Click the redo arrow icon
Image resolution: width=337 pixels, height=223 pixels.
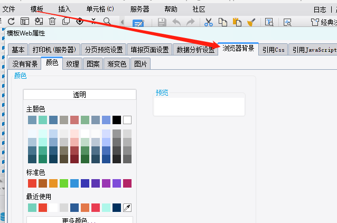pyautogui.click(x=191, y=22)
